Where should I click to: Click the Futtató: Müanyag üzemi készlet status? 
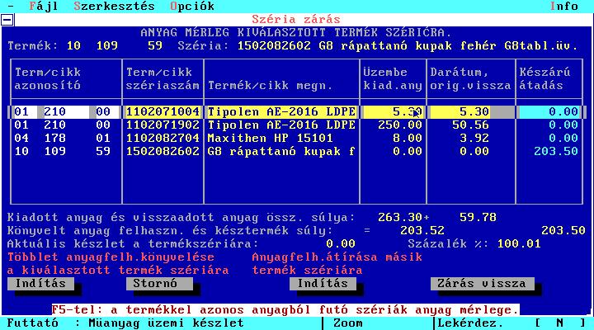(125, 323)
